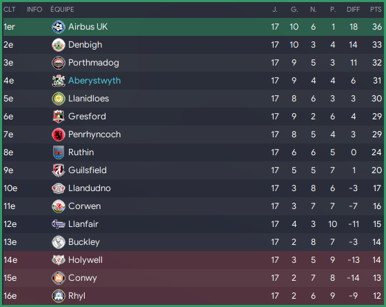Open the Llandudno team name

[90, 188]
